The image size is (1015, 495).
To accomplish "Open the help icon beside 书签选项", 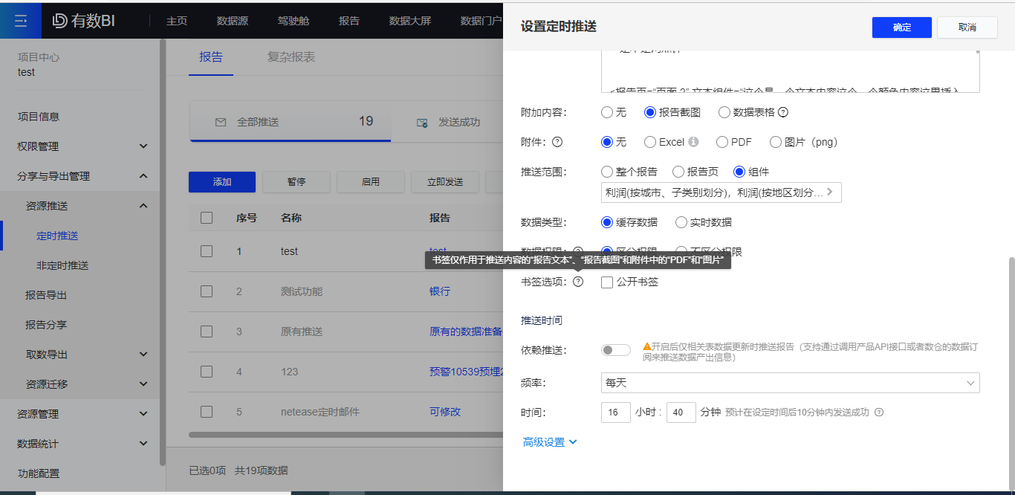I will pyautogui.click(x=578, y=282).
